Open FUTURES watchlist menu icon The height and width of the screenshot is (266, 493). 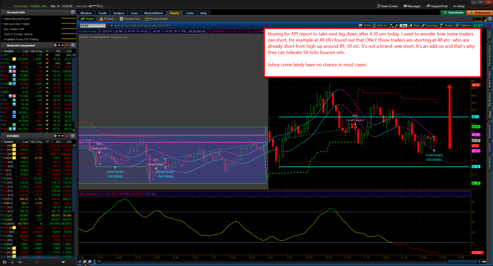[73, 136]
